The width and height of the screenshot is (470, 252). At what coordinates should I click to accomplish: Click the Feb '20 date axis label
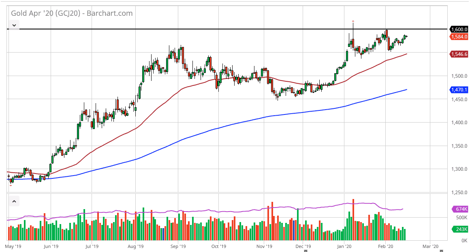[x=385, y=246]
